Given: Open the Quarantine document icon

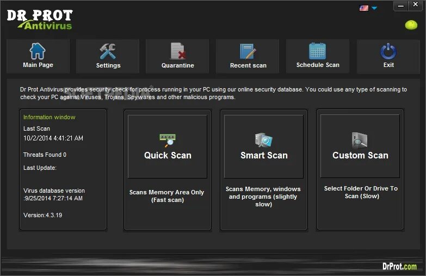Looking at the screenshot, I should 178,51.
